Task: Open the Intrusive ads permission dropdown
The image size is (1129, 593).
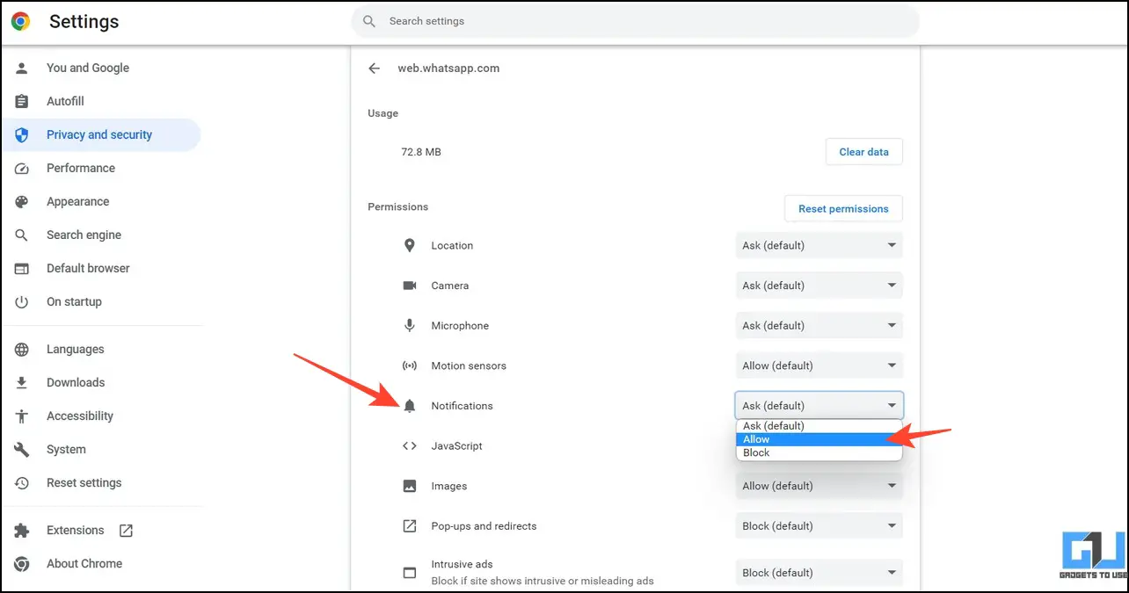Action: point(819,573)
